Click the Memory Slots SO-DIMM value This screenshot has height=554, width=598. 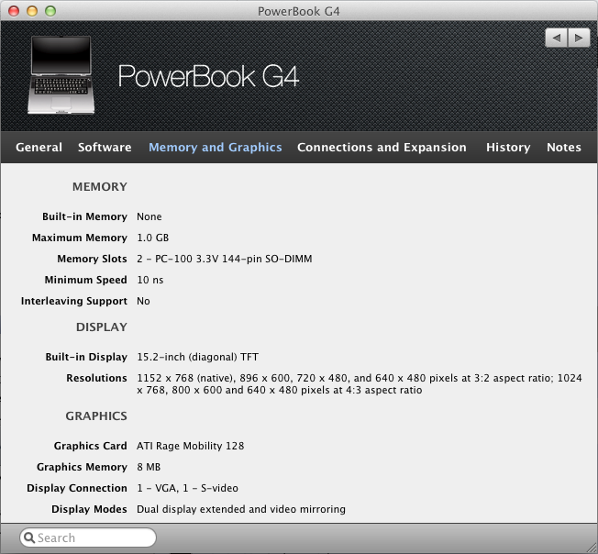[224, 259]
